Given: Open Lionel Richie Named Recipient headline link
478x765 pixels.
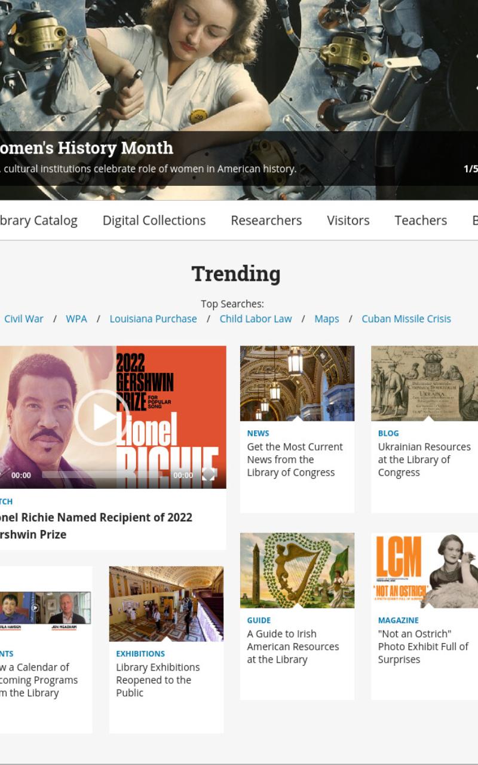Looking at the screenshot, I should coord(96,526).
